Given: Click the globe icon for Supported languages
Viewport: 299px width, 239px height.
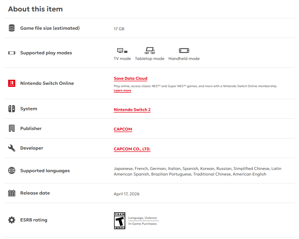Looking at the screenshot, I should 12,171.
